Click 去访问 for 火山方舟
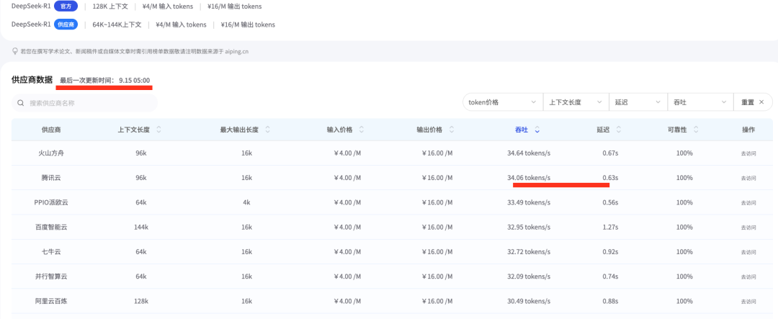The image size is (778, 319). (x=748, y=153)
